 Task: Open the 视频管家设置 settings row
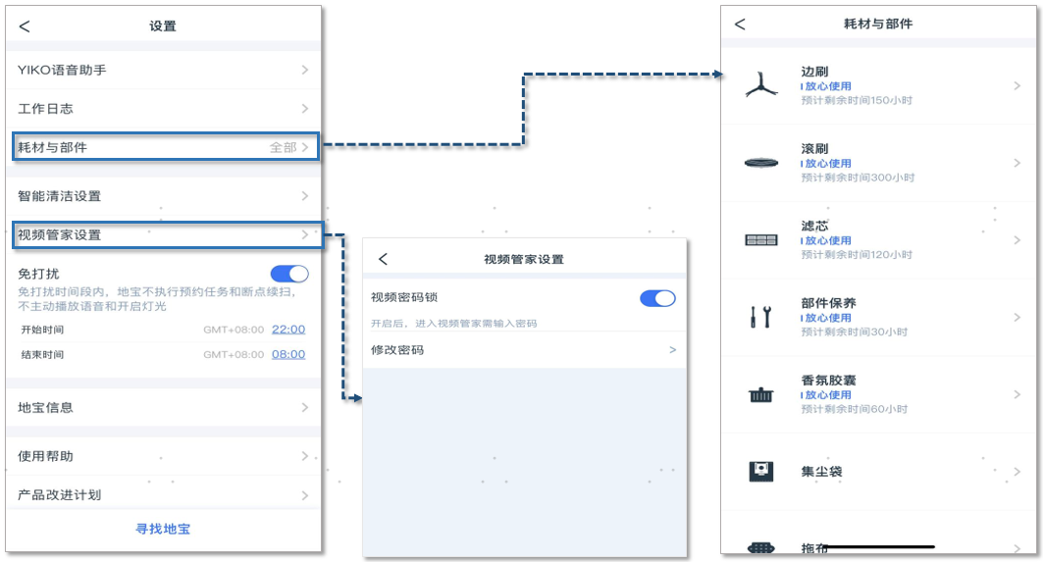(x=164, y=235)
